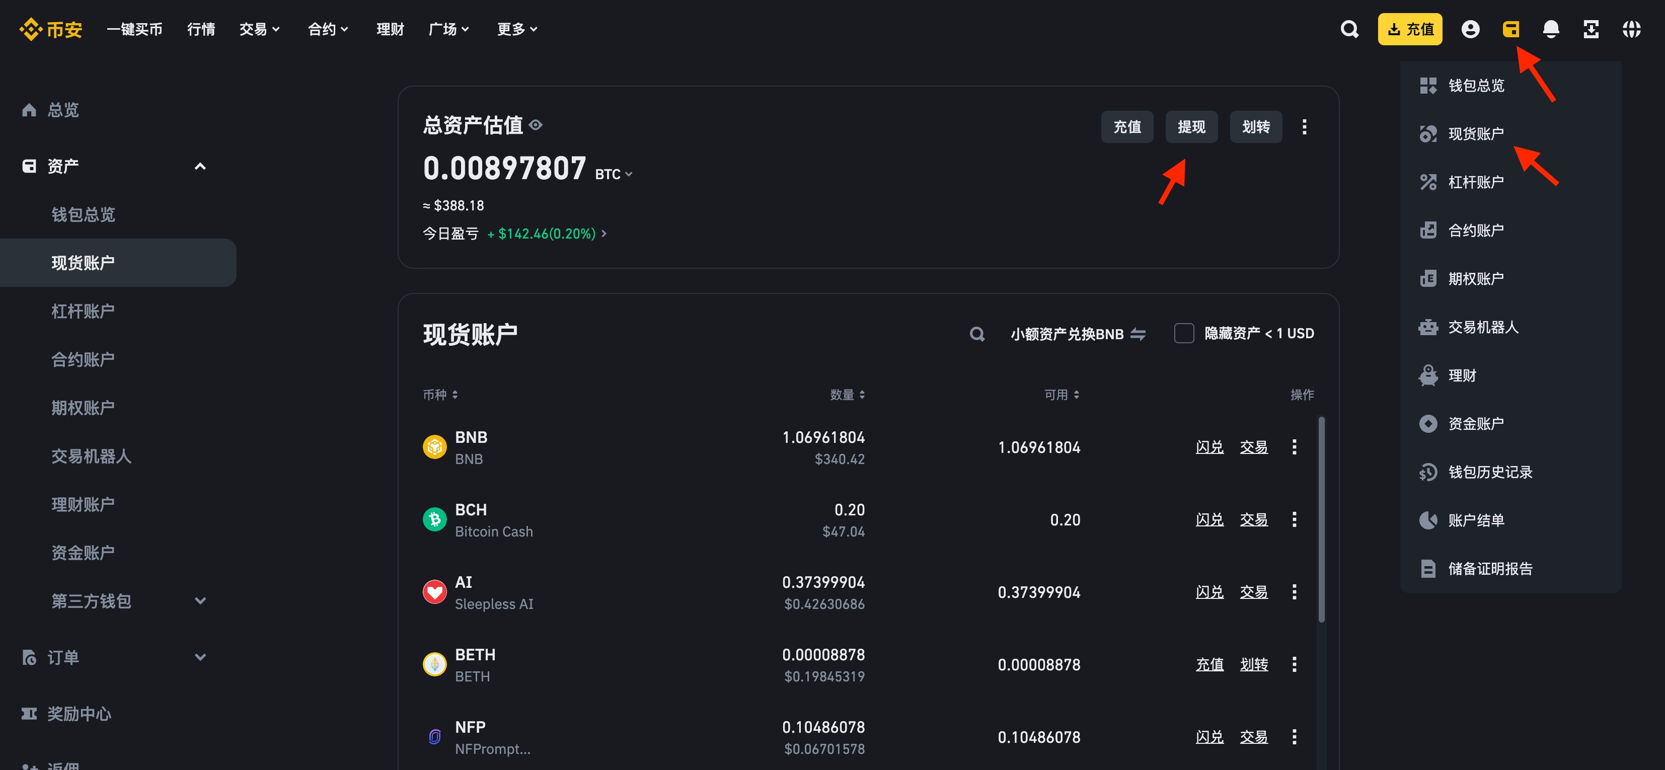This screenshot has width=1665, height=770.
Task: Click the spot account search icon
Action: pyautogui.click(x=976, y=334)
